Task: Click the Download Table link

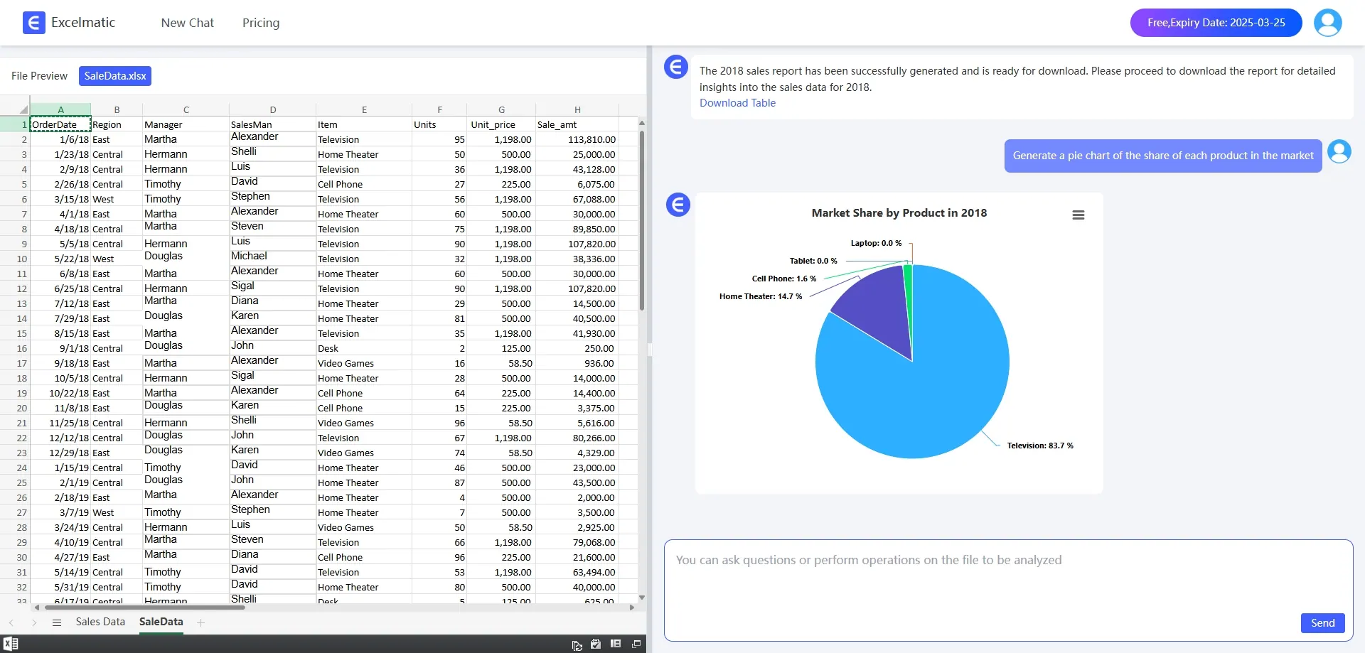Action: (x=737, y=103)
